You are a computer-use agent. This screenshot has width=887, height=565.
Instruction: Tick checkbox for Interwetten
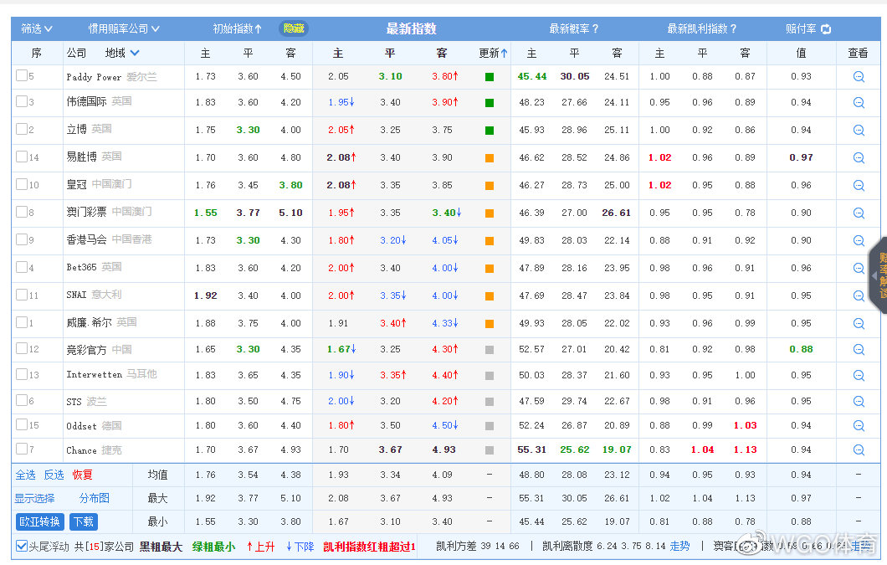click(x=22, y=374)
